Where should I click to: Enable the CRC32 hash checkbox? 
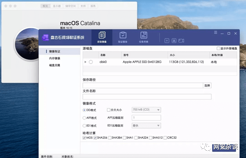(165, 138)
